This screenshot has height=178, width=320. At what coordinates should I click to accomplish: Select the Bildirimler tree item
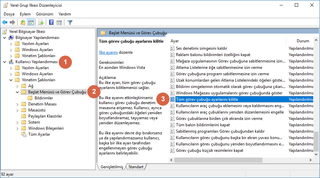[x=44, y=98]
